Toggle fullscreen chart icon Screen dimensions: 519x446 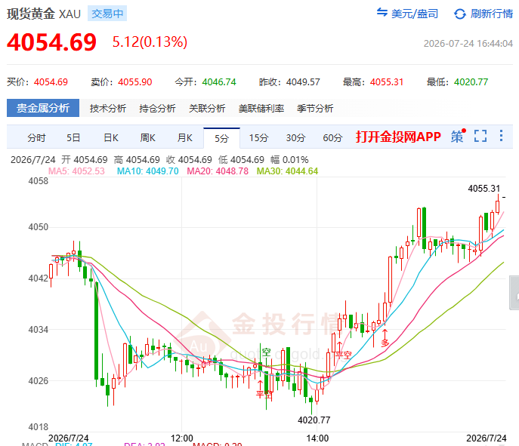coord(480,136)
